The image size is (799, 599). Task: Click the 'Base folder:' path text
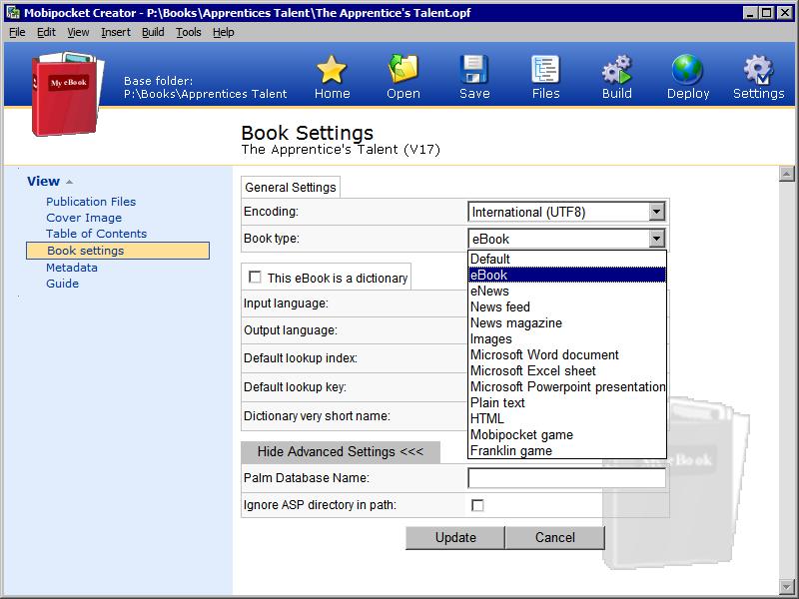[206, 88]
